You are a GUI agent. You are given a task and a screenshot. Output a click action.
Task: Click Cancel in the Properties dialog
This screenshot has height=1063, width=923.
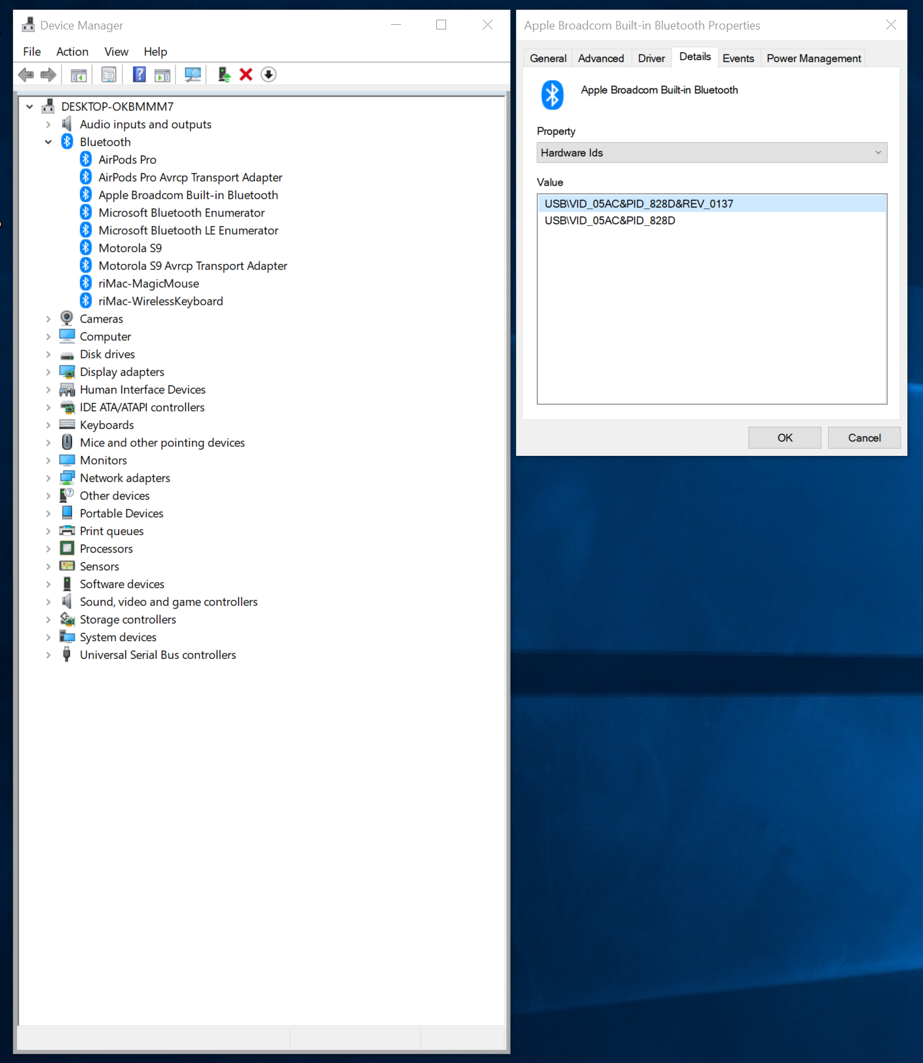[x=864, y=438]
